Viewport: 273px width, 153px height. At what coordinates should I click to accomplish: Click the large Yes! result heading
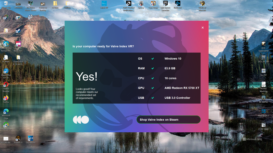(x=87, y=76)
